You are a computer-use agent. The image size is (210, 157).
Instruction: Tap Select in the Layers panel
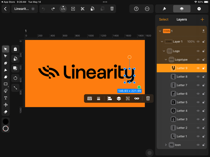tap(164, 20)
